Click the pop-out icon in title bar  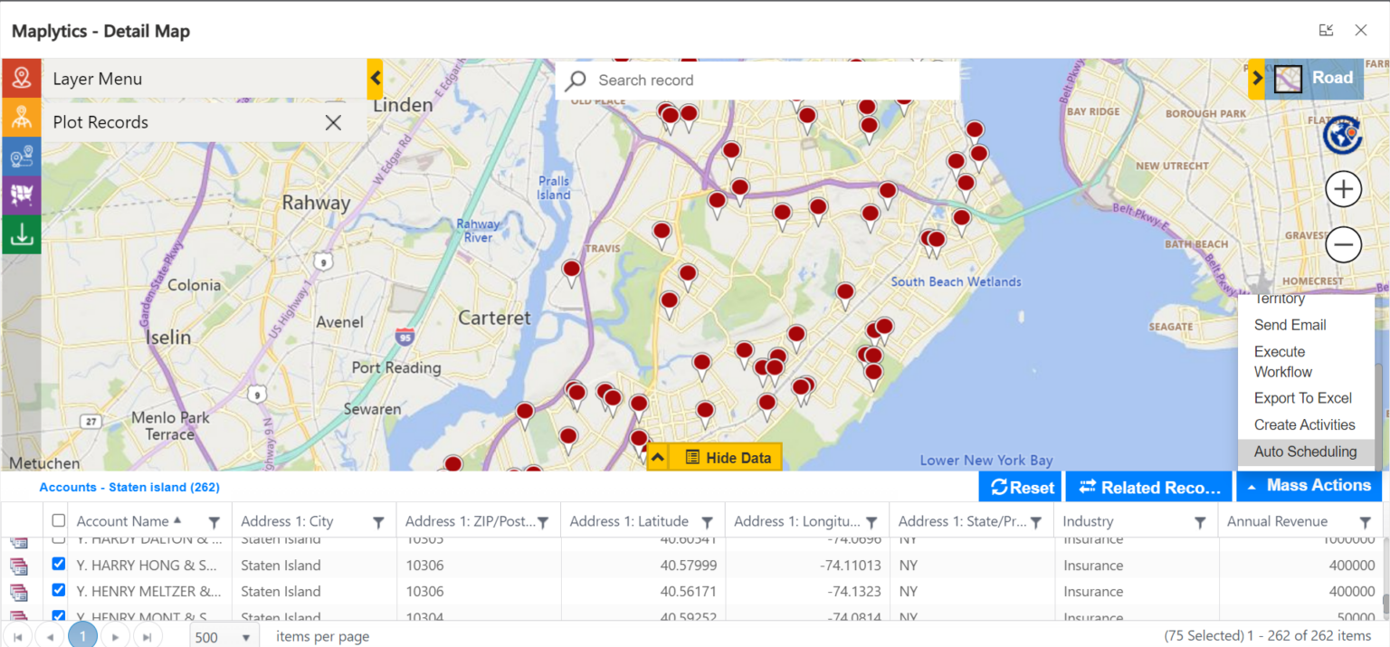(1326, 30)
